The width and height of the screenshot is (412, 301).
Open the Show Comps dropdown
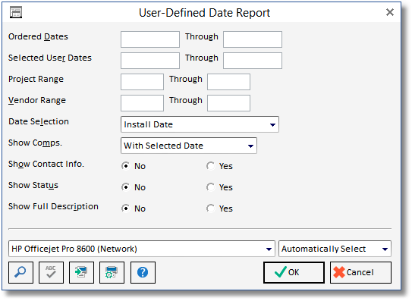189,146
